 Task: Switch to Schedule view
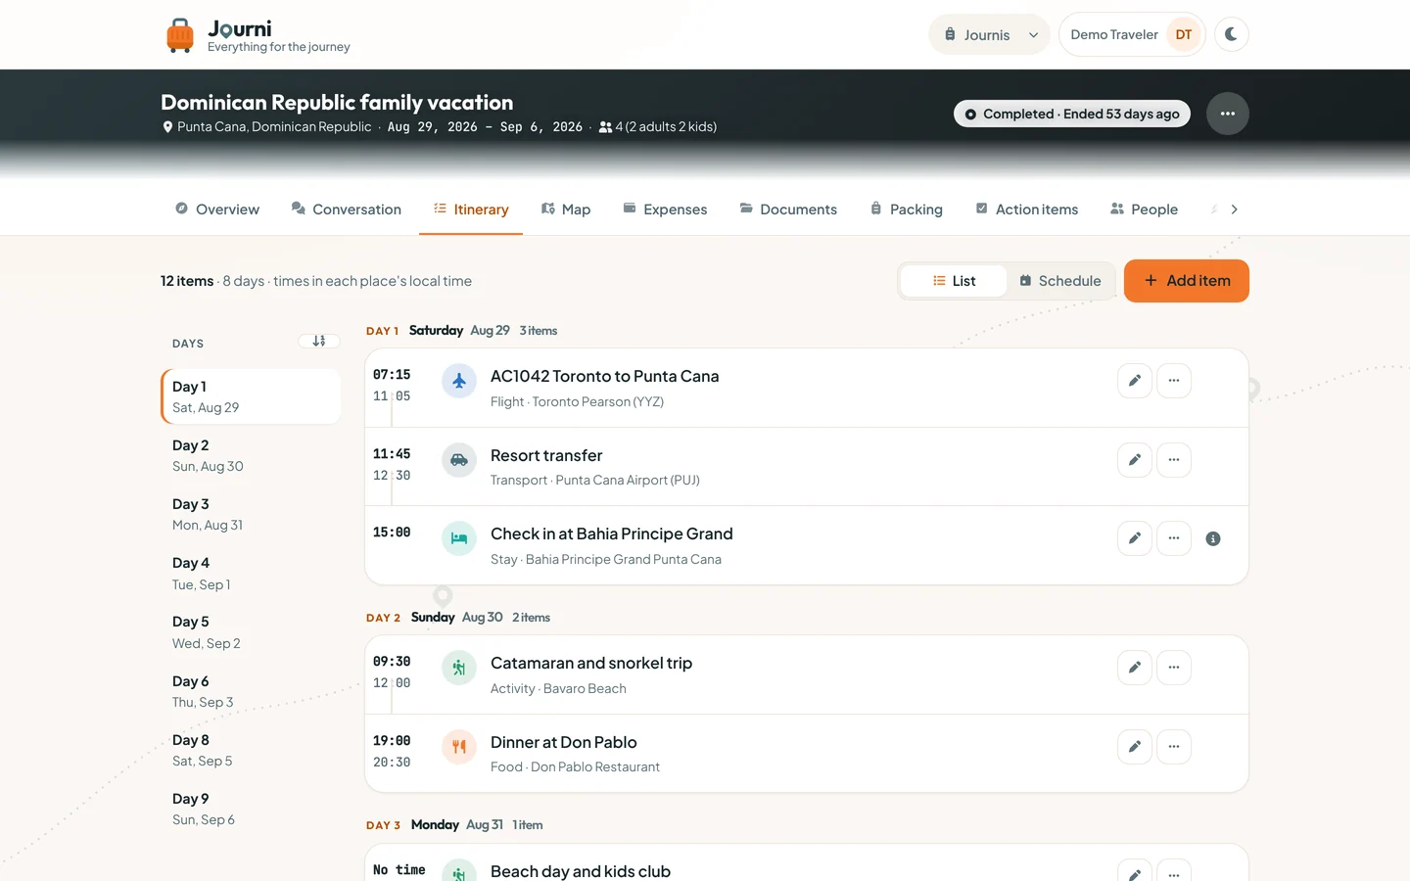1060,281
